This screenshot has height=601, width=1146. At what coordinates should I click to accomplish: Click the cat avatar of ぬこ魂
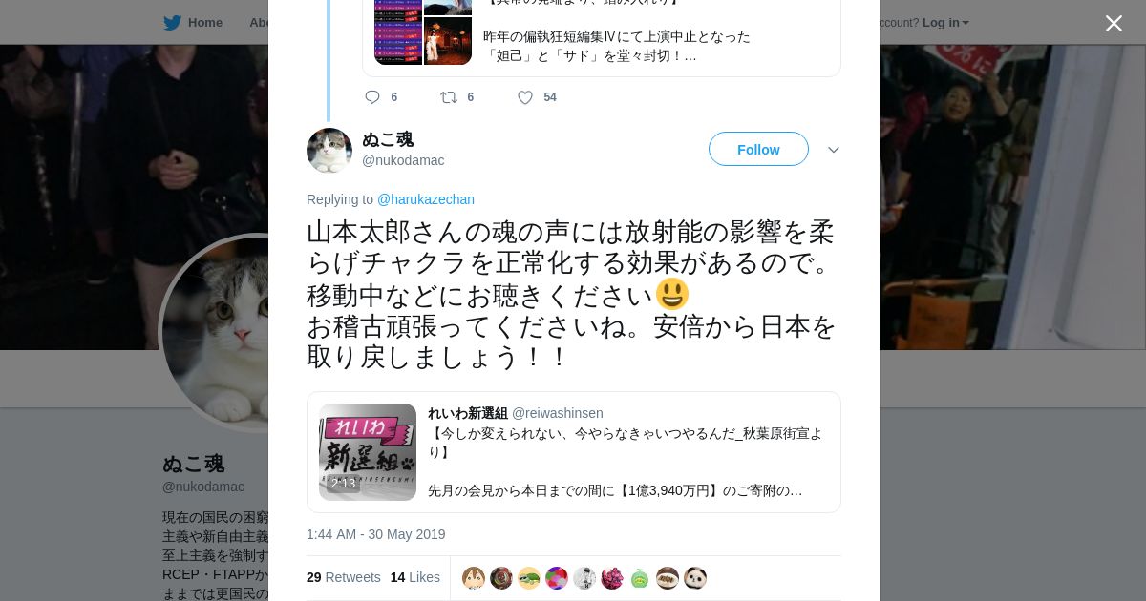pos(329,151)
